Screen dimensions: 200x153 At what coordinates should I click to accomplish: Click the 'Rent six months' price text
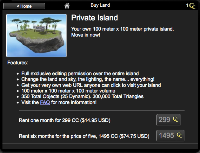coord(84,136)
